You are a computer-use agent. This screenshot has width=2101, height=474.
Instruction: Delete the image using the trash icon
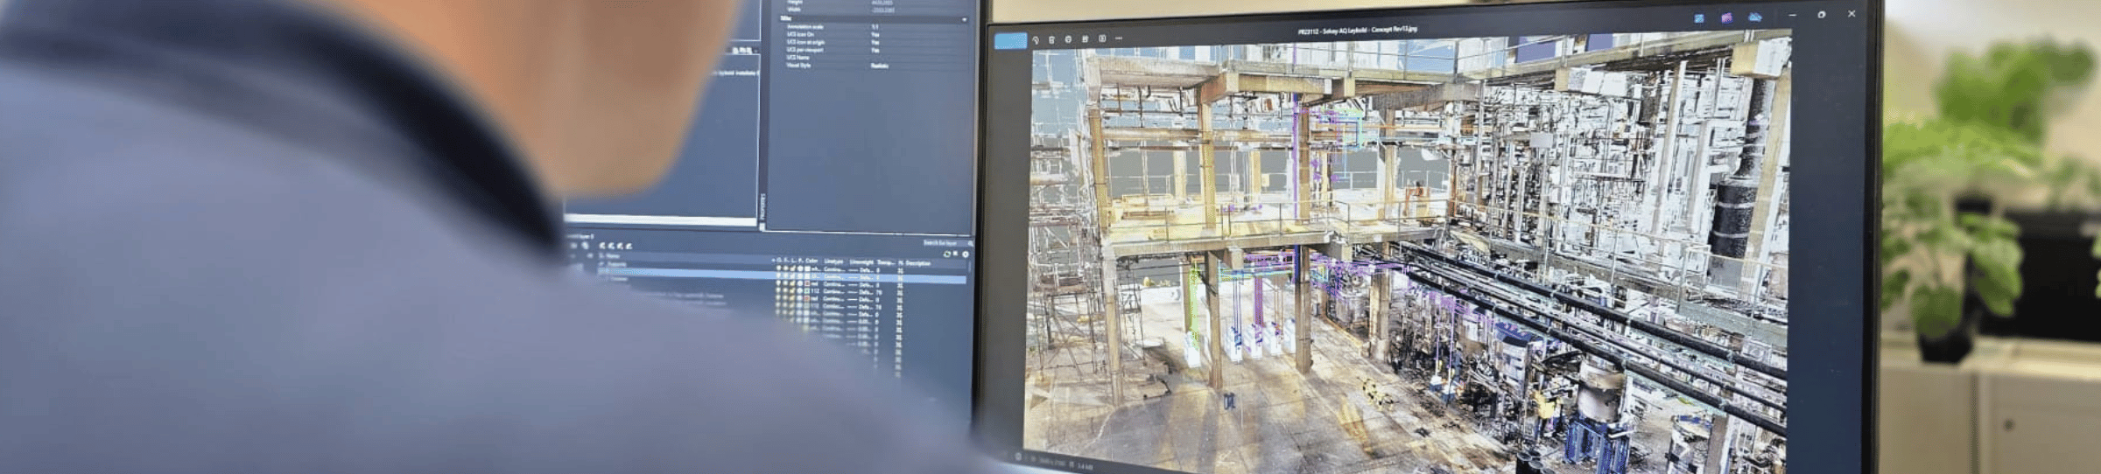point(1052,39)
